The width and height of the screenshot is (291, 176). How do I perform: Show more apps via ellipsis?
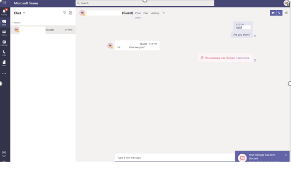tap(4, 73)
